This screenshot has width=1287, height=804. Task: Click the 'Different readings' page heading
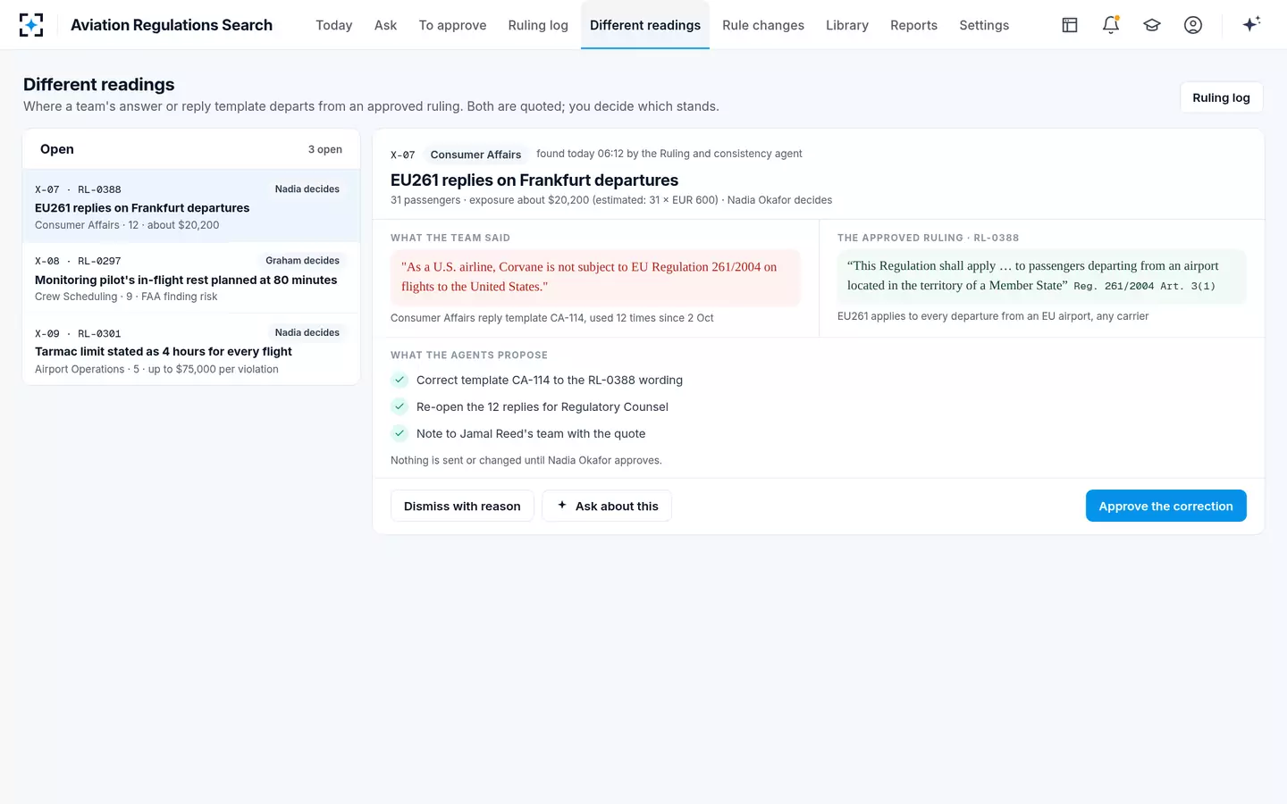click(x=99, y=85)
